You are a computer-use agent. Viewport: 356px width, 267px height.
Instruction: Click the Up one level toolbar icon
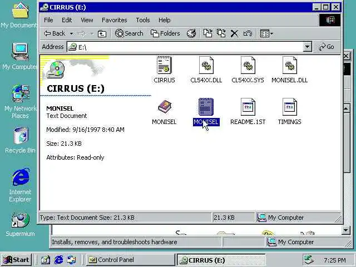(x=102, y=33)
